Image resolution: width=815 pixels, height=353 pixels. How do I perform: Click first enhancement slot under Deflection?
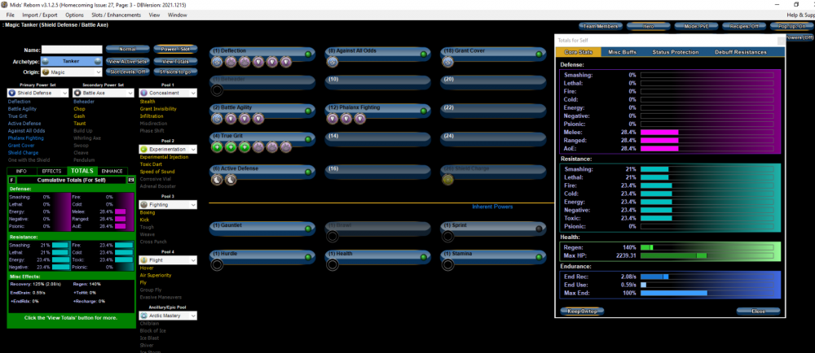[x=218, y=61]
